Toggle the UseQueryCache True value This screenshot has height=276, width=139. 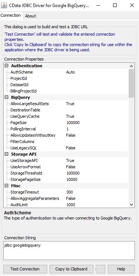point(70,116)
